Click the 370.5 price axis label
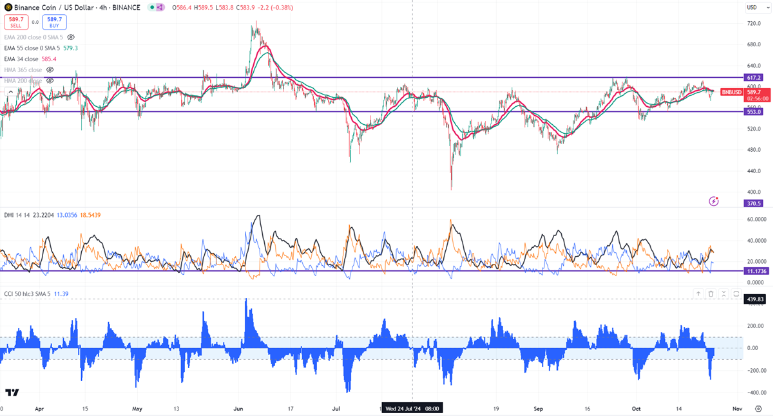 [754, 203]
